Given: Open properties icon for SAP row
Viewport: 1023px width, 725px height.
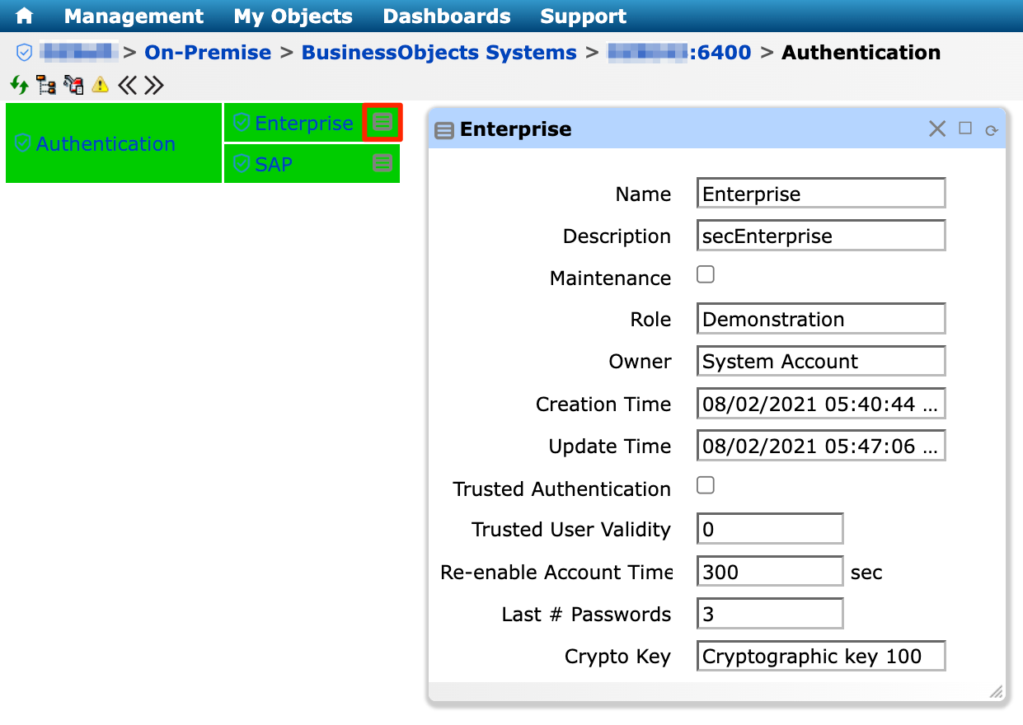Looking at the screenshot, I should coord(382,163).
